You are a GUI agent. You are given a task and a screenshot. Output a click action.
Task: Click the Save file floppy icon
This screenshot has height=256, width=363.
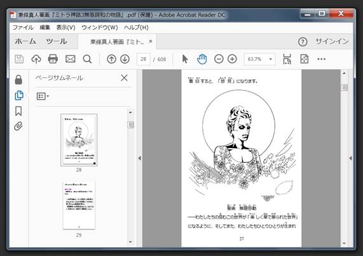19,59
